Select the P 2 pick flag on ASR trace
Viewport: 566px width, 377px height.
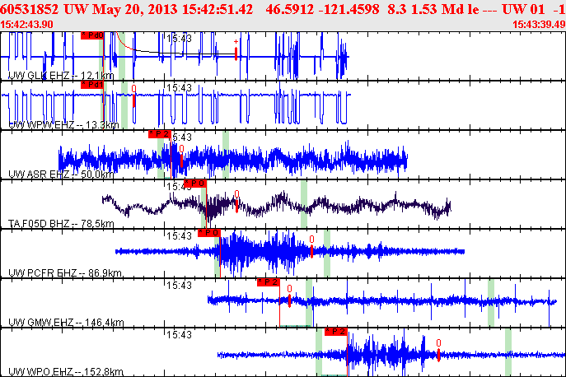(159, 134)
